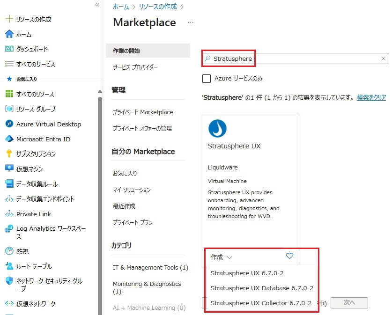Open the Private Link icon
This screenshot has height=315, width=392.
pos(9,213)
